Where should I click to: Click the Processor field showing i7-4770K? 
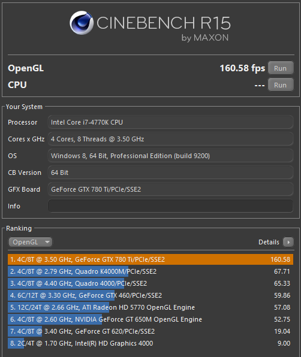click(170, 122)
